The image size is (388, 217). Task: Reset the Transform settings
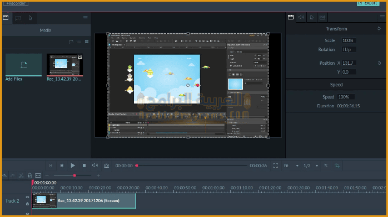(x=379, y=29)
